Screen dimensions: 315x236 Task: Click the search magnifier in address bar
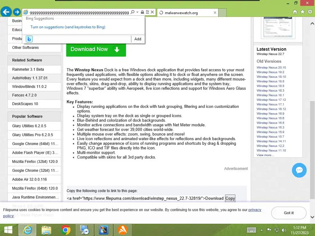[x=132, y=12]
